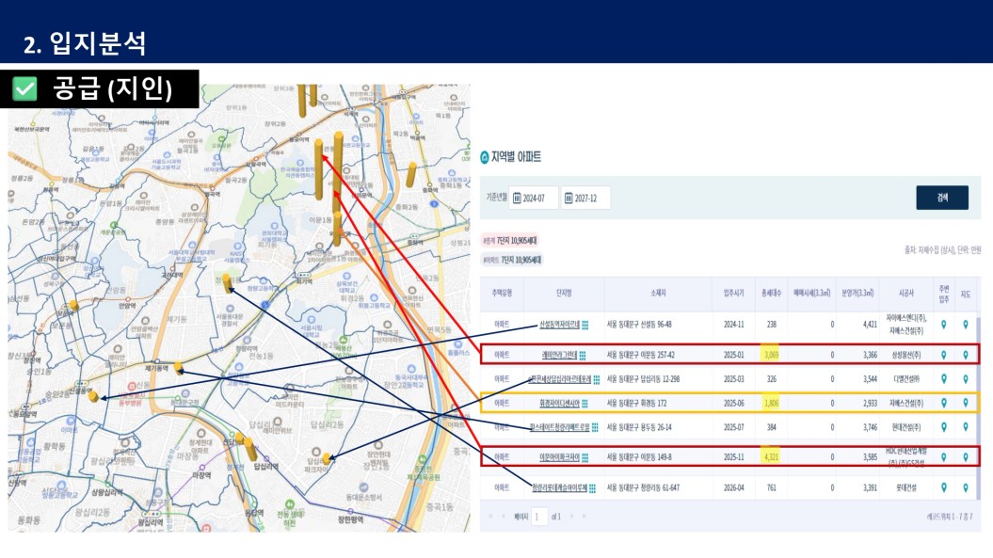
Task: Open the 이문아이파크자이 complex link
Action: click(559, 457)
